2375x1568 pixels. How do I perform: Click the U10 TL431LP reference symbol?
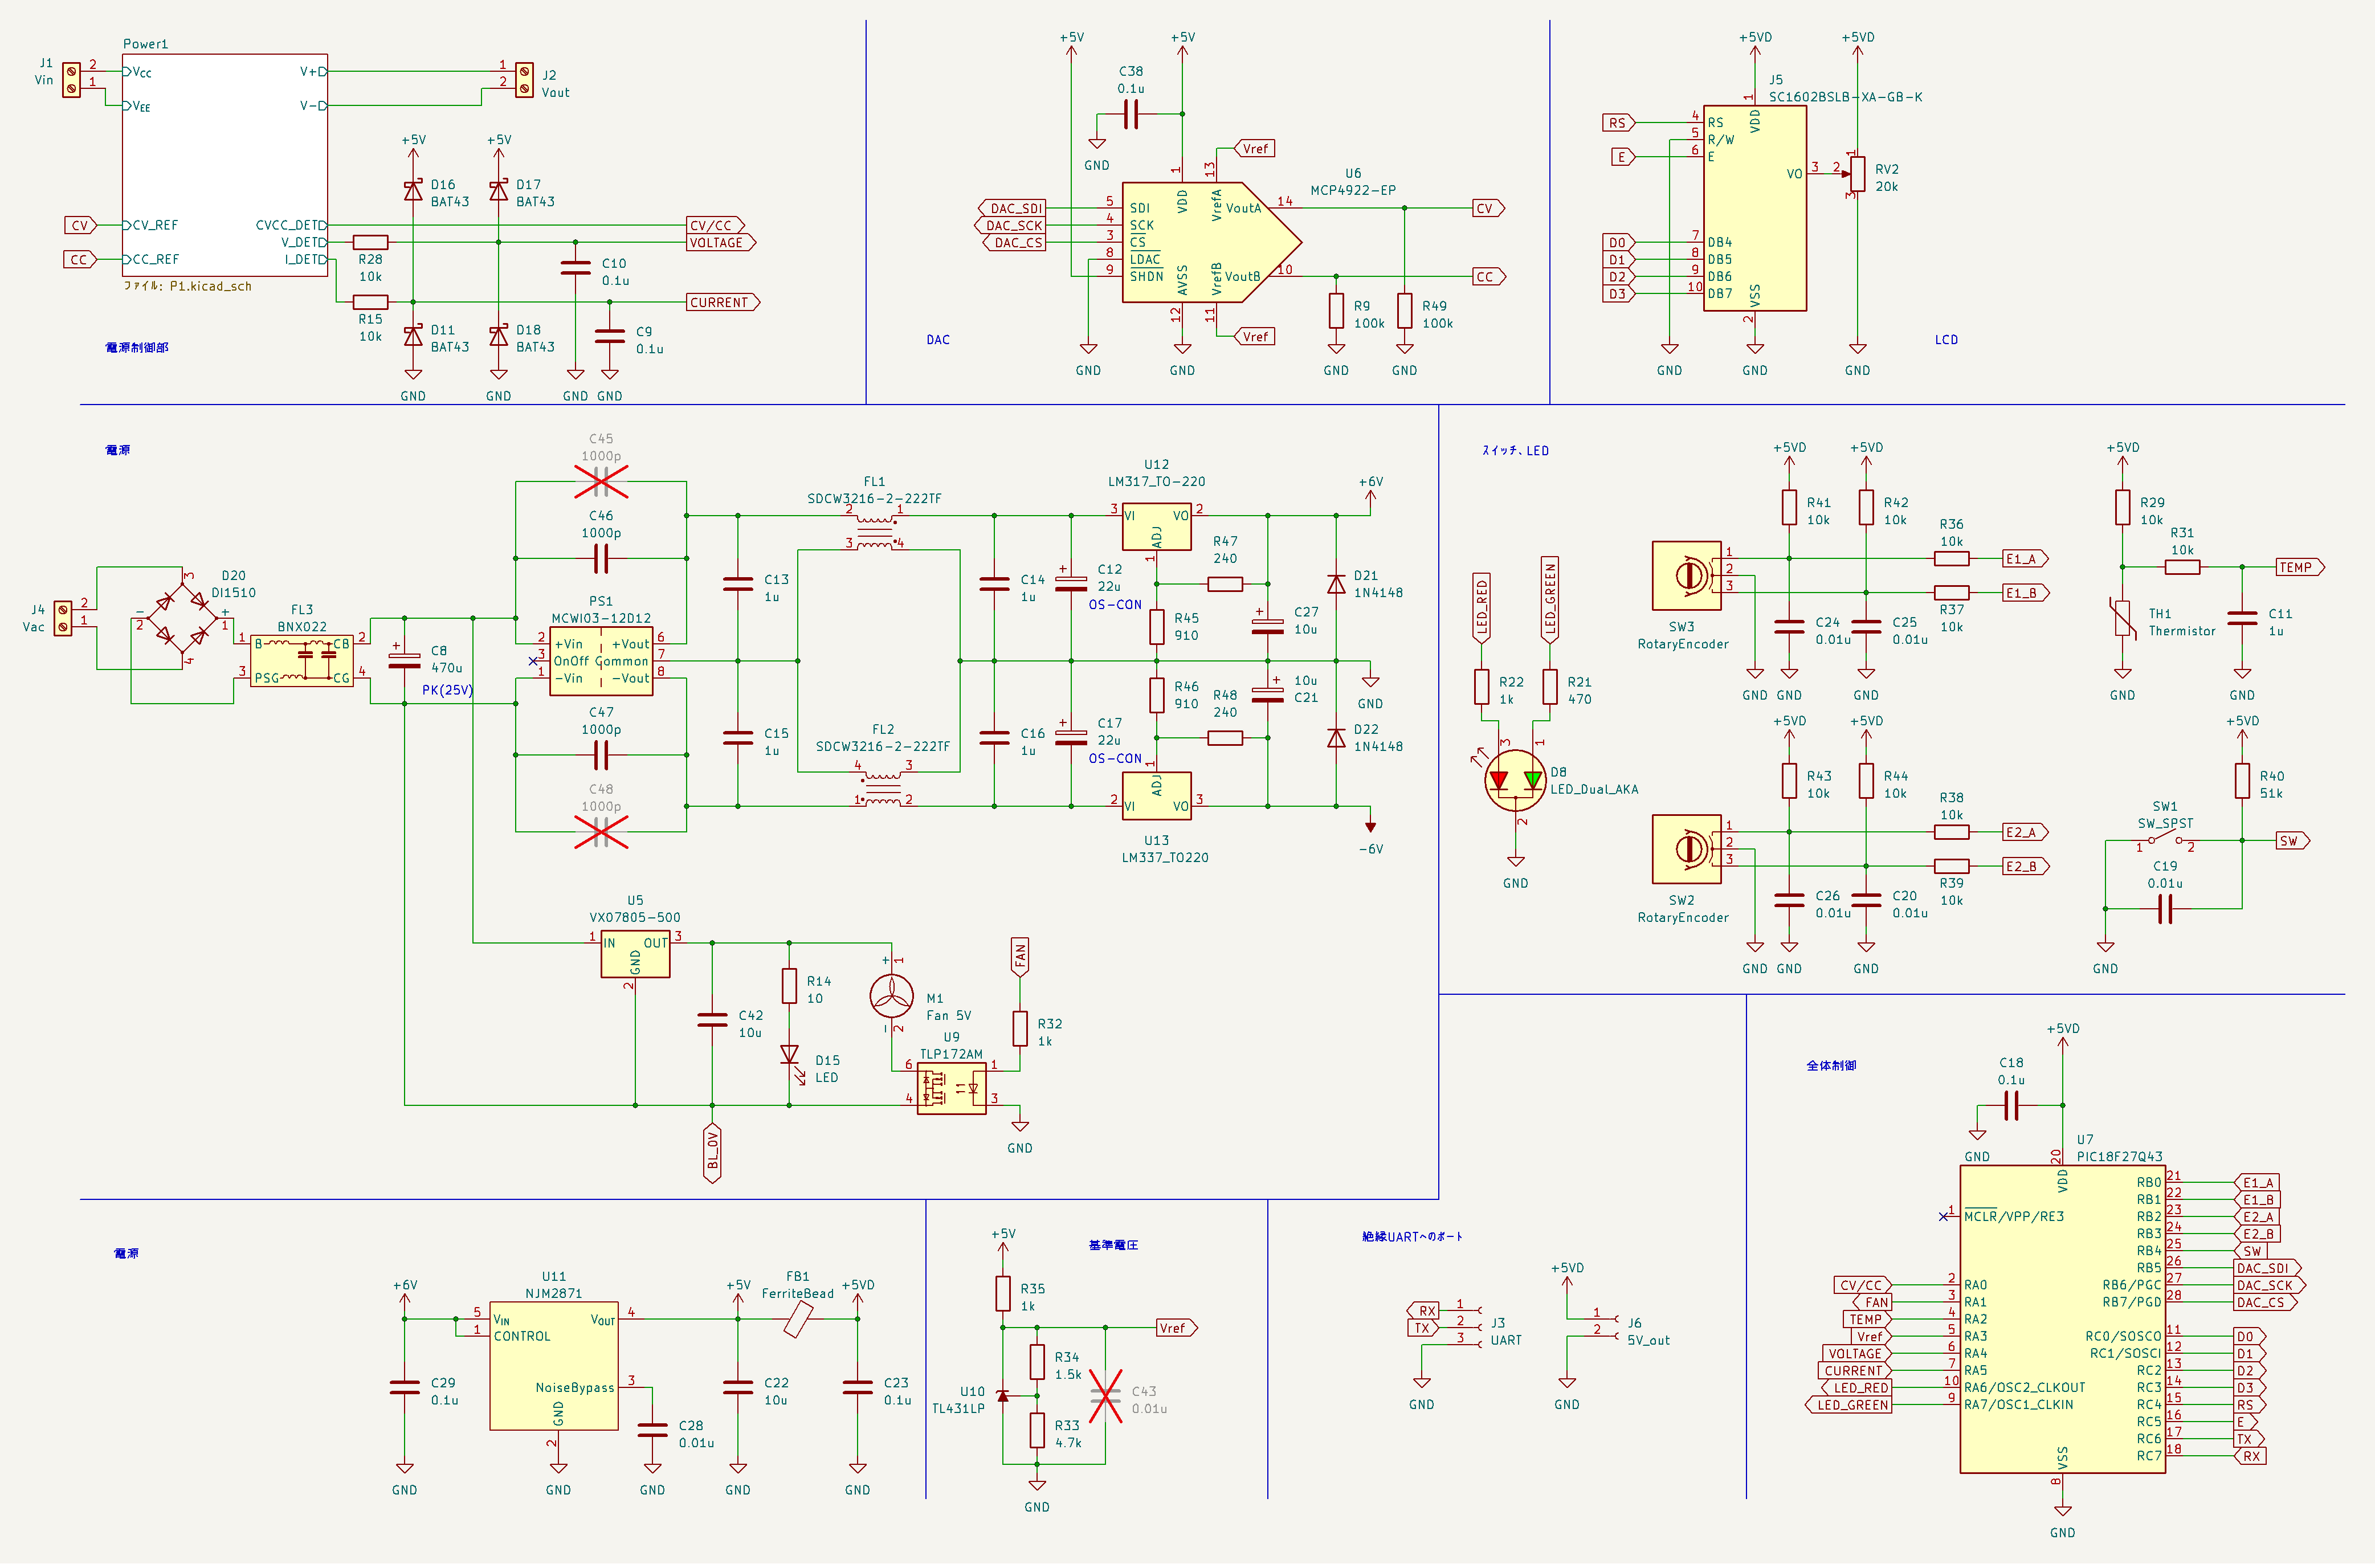click(x=1003, y=1396)
